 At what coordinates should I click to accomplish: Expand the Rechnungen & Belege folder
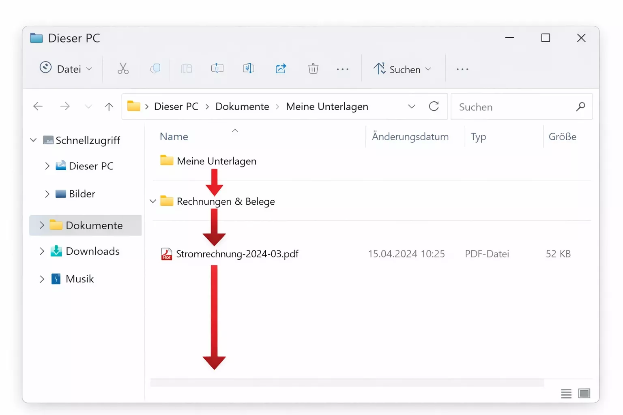click(152, 201)
